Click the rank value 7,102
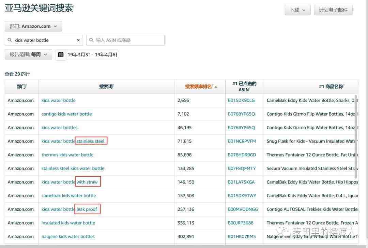The height and width of the screenshot is (248, 368). [183, 114]
